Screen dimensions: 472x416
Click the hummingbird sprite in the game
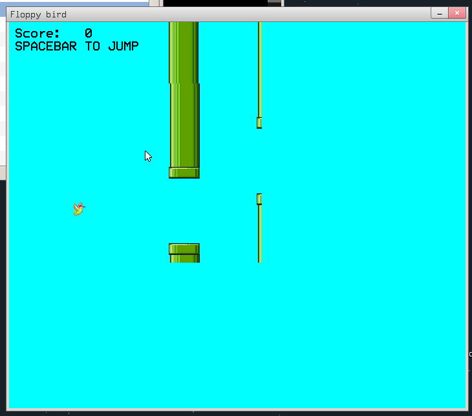[x=80, y=209]
